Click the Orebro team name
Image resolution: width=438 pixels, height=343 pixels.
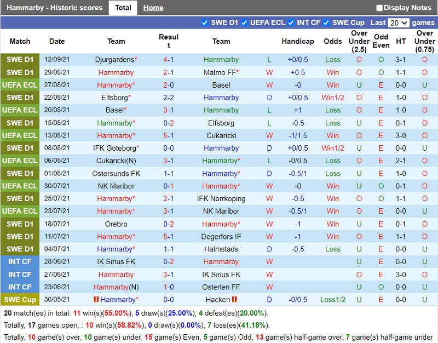click(x=116, y=224)
